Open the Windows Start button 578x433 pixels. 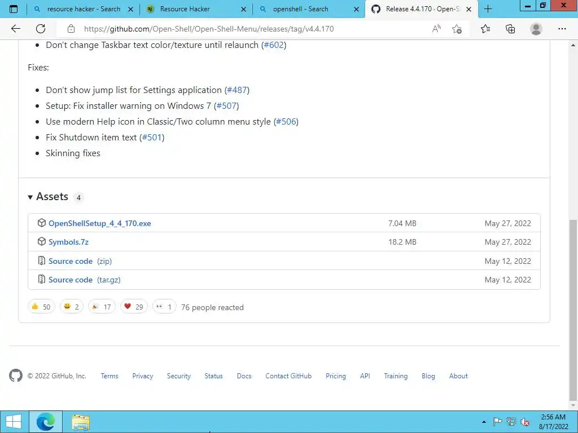pos(14,422)
